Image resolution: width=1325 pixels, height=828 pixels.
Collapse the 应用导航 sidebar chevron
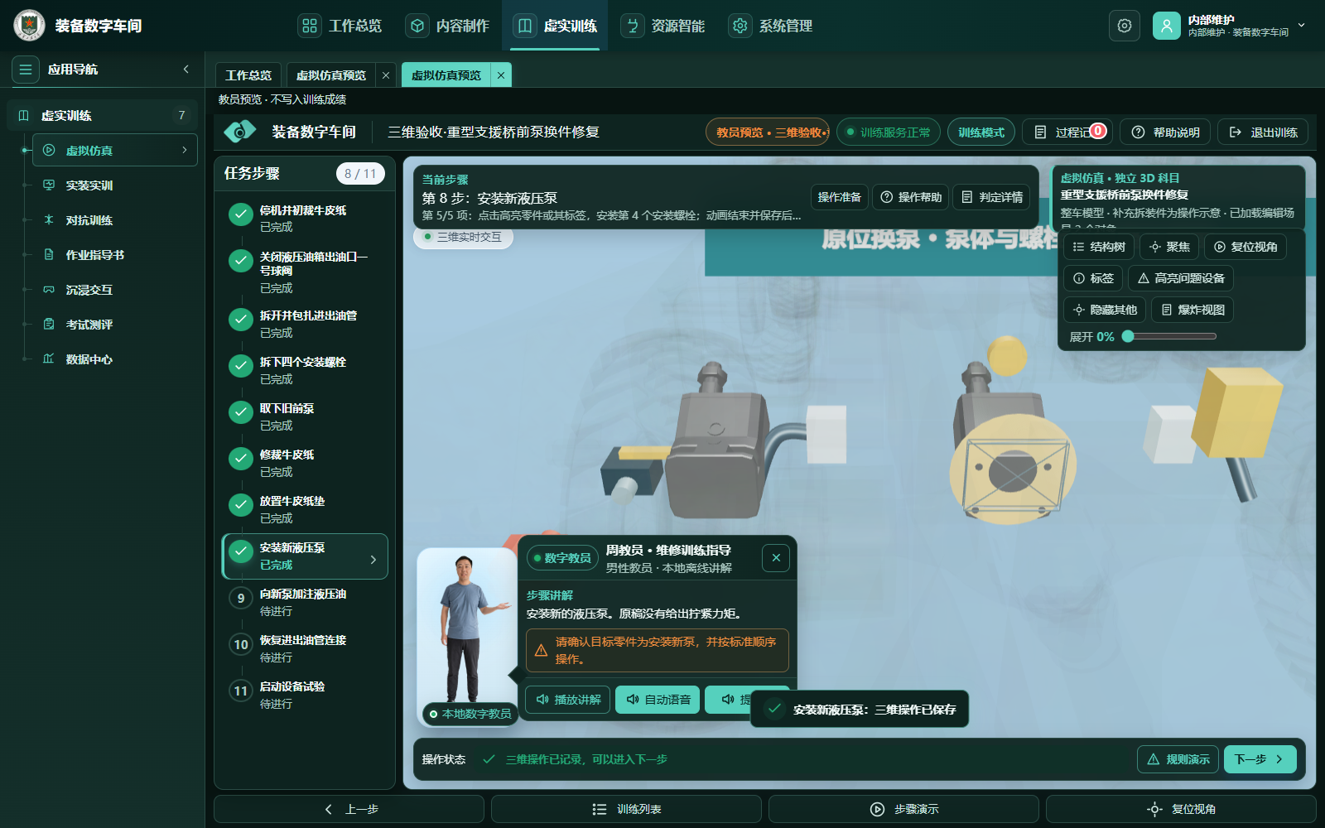186,70
